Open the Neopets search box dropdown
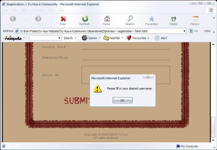 59,38
